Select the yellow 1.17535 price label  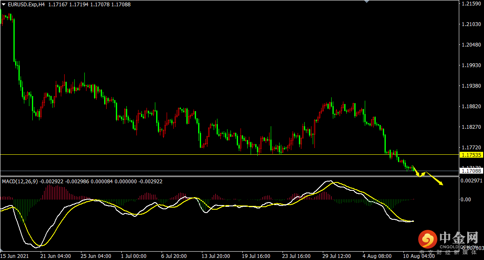[x=471, y=155]
